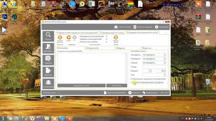Viewport: 216px width, 121px height.
Task: Select Проверка пользователей по списку tab
Action: point(142,33)
